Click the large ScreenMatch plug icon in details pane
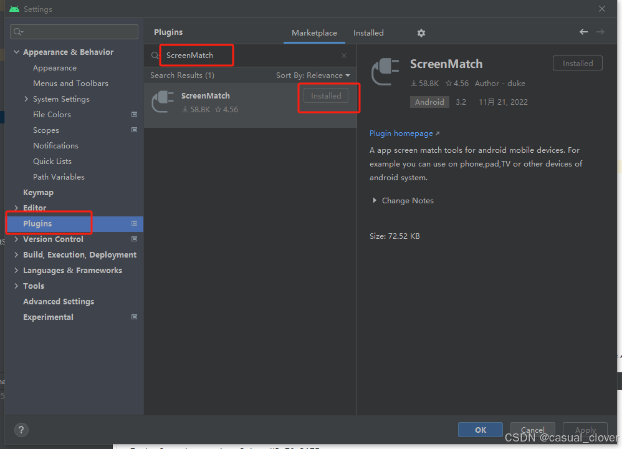 pos(385,72)
